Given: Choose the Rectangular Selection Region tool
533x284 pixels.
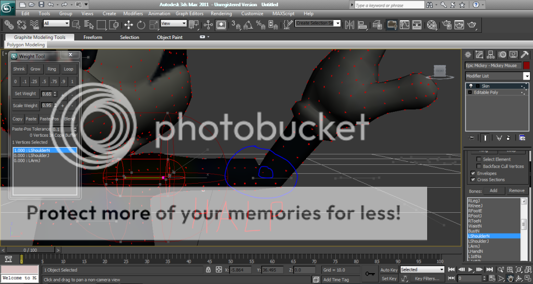Looking at the screenshot, I should [x=101, y=25].
